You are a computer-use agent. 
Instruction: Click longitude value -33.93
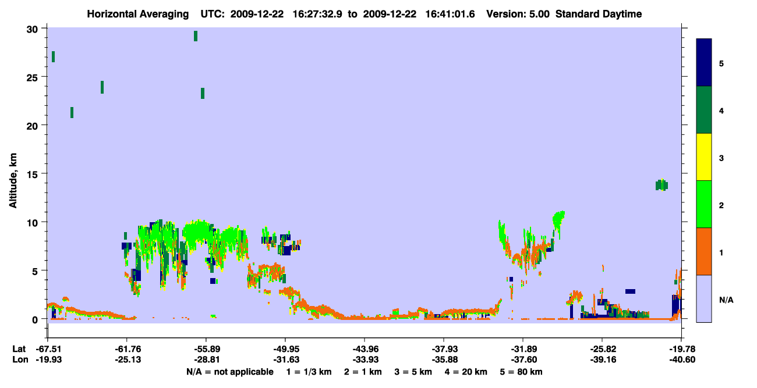coord(365,359)
